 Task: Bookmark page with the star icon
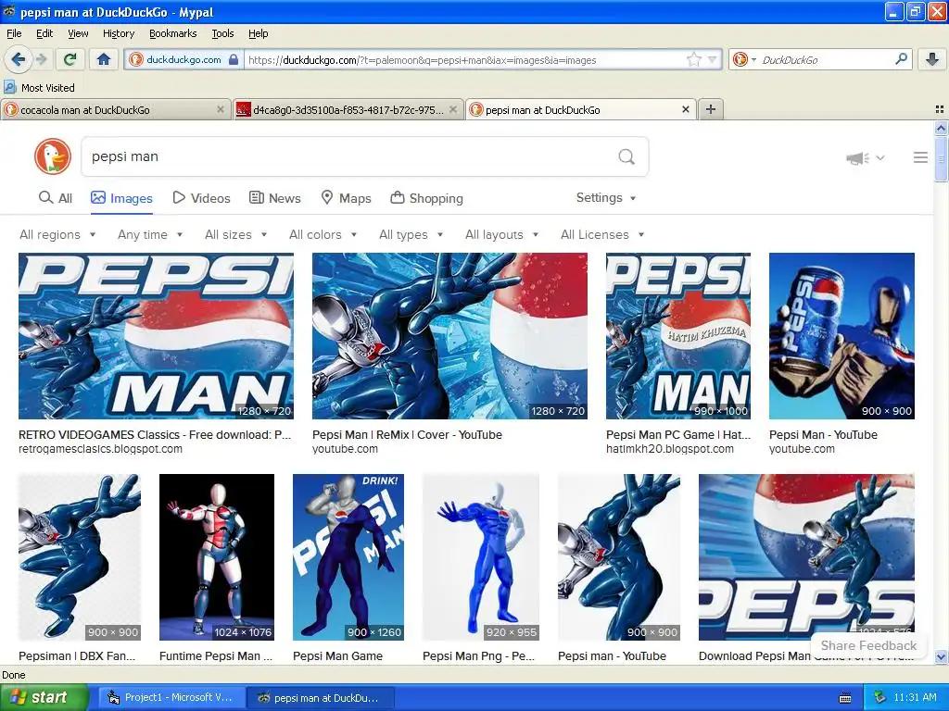click(x=694, y=59)
